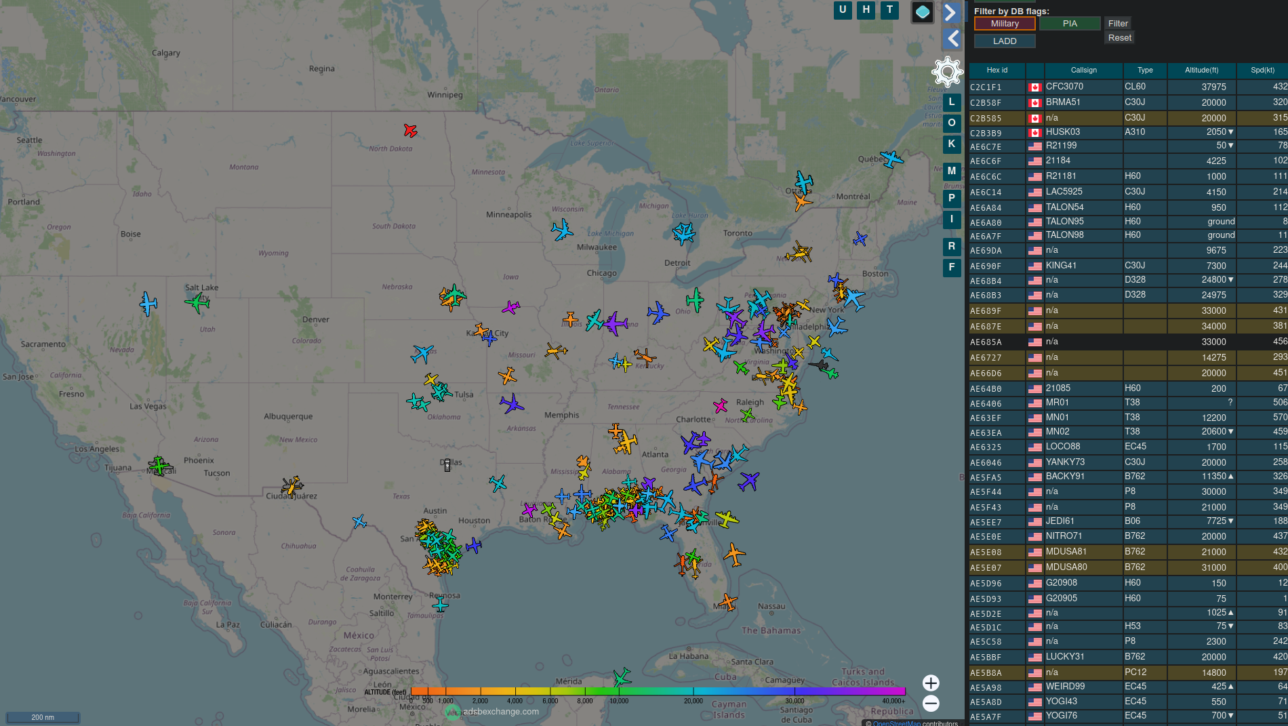Open the map layers selector icon

point(923,12)
